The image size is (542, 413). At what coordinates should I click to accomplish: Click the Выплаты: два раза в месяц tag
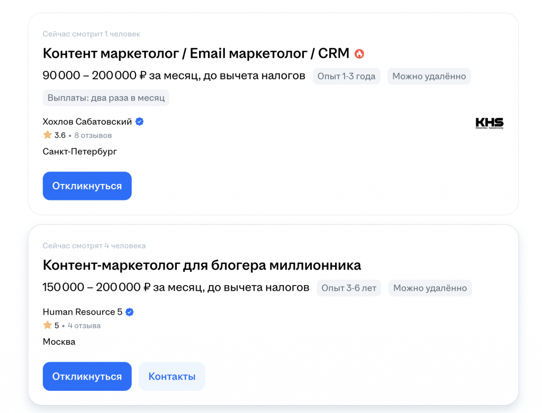(x=105, y=97)
